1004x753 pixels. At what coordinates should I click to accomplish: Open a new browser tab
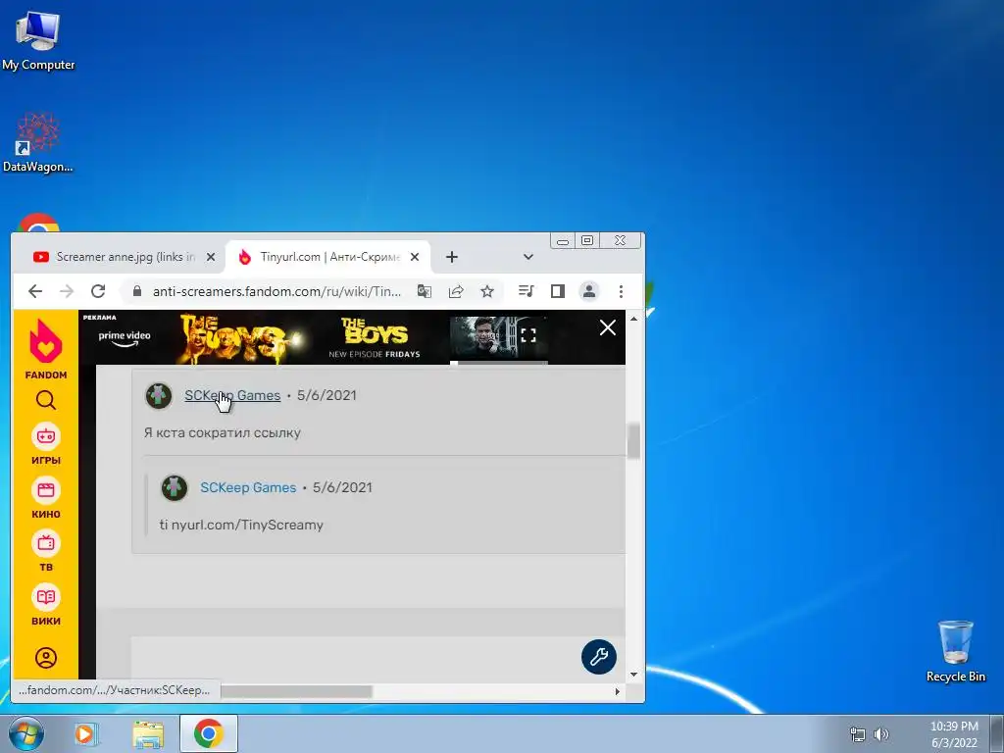click(x=451, y=257)
